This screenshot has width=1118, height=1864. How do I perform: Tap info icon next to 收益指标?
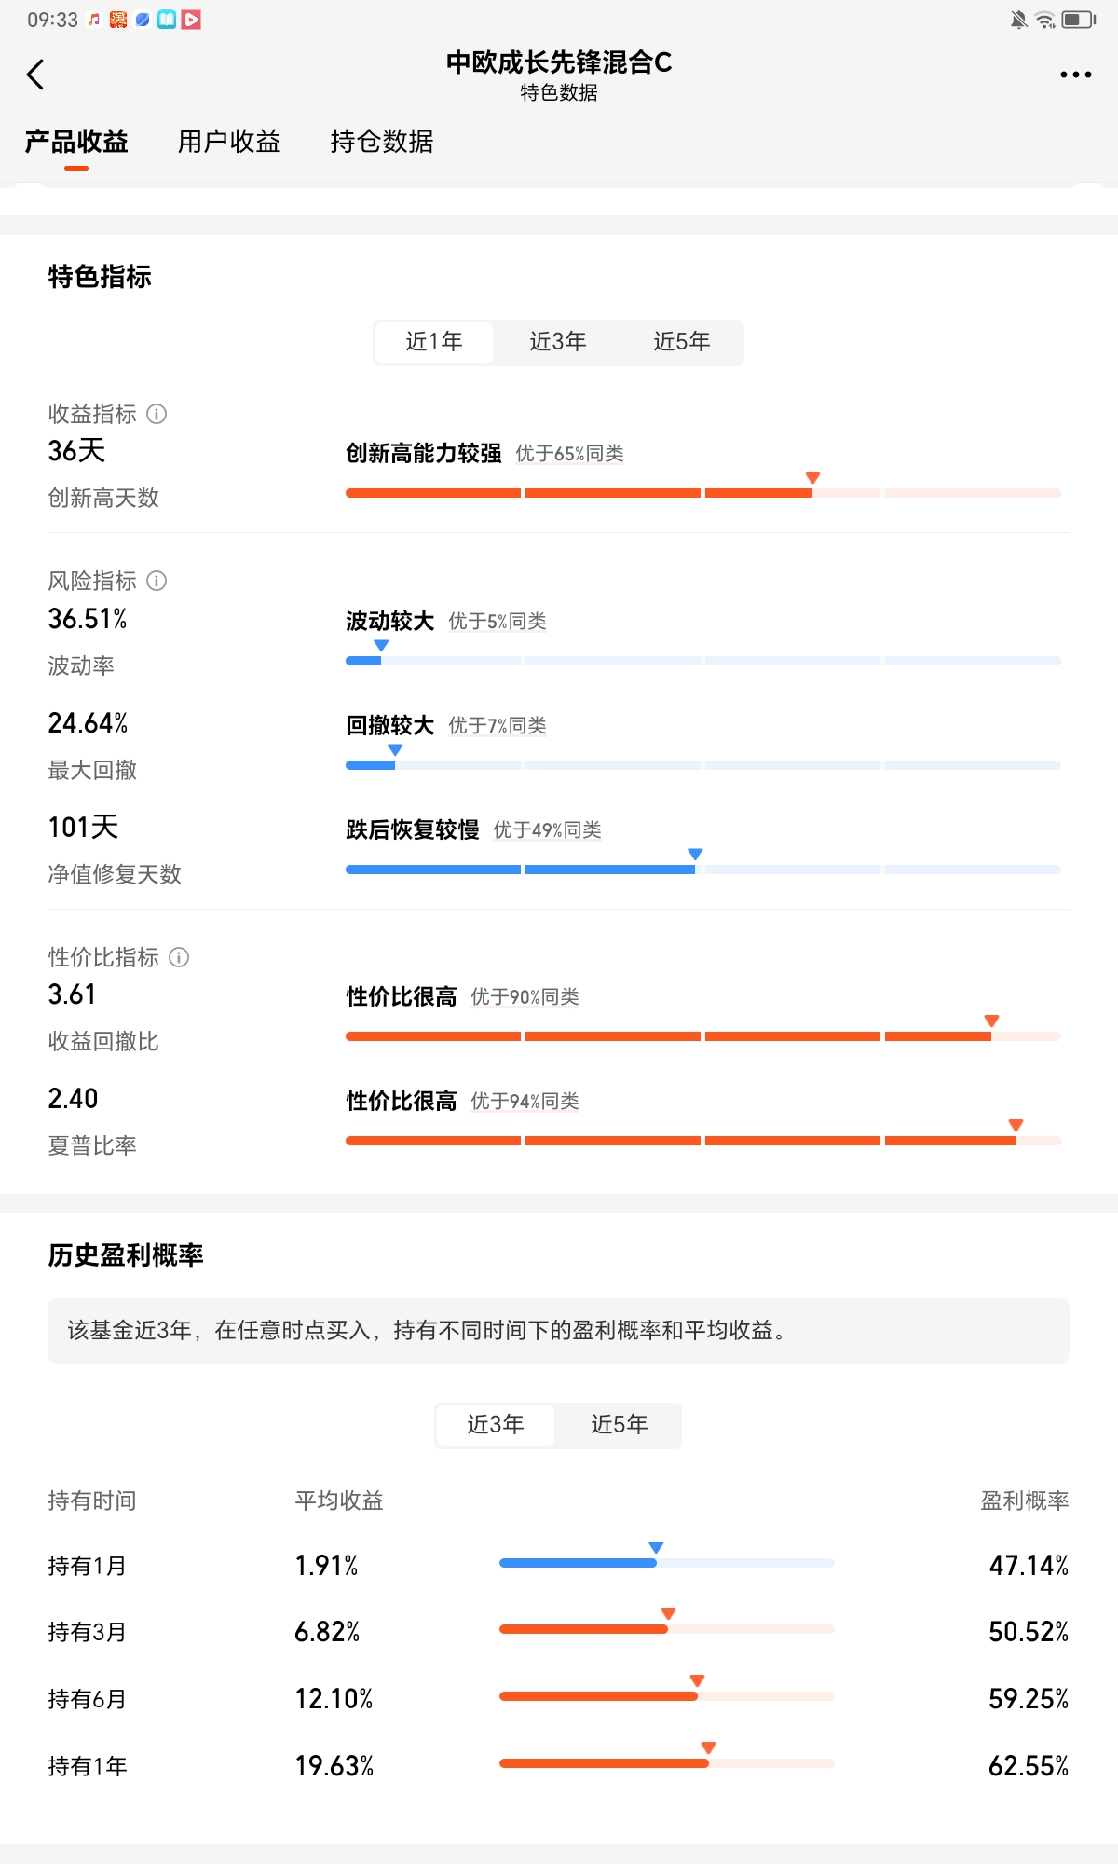(157, 414)
